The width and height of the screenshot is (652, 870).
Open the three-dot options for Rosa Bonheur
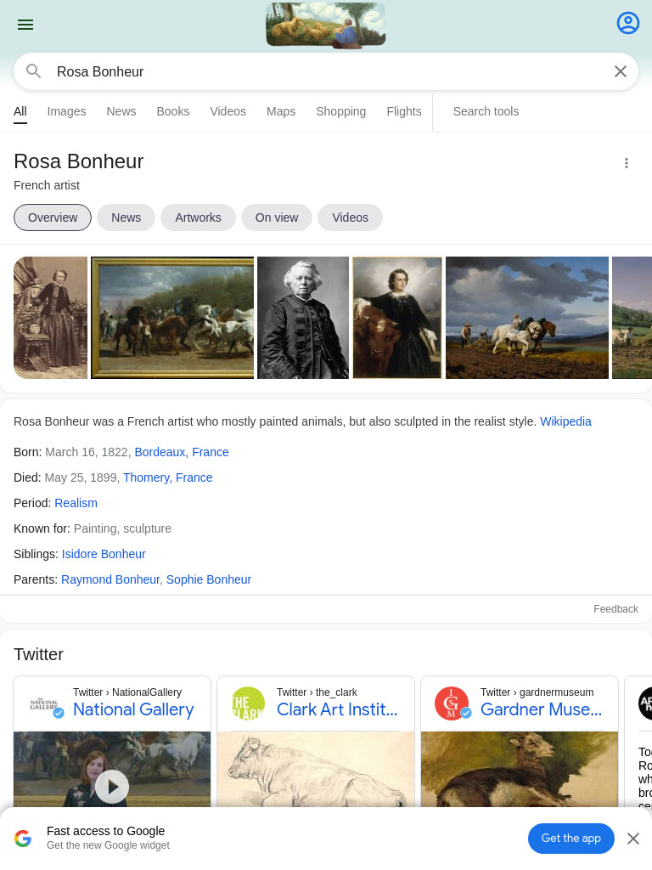tap(626, 163)
